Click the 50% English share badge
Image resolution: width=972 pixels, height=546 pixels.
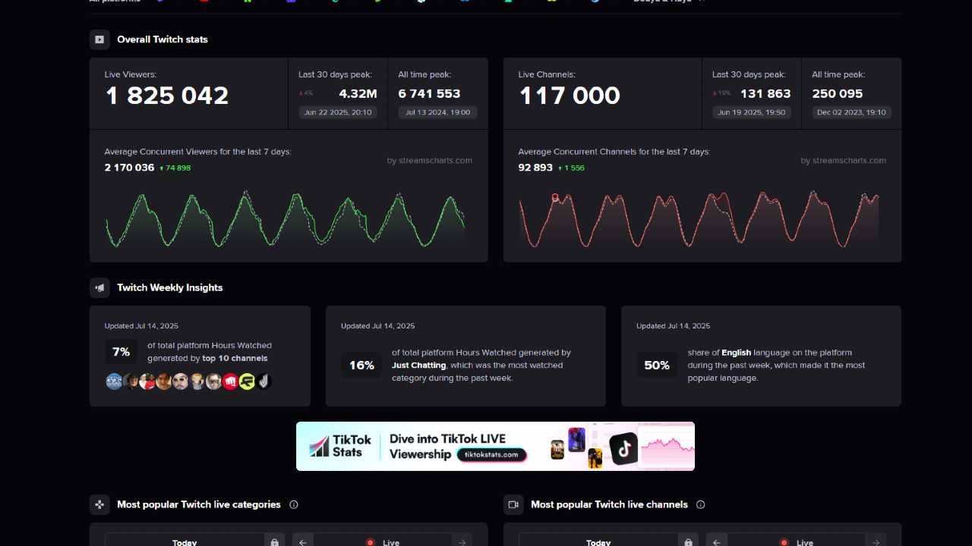click(657, 365)
